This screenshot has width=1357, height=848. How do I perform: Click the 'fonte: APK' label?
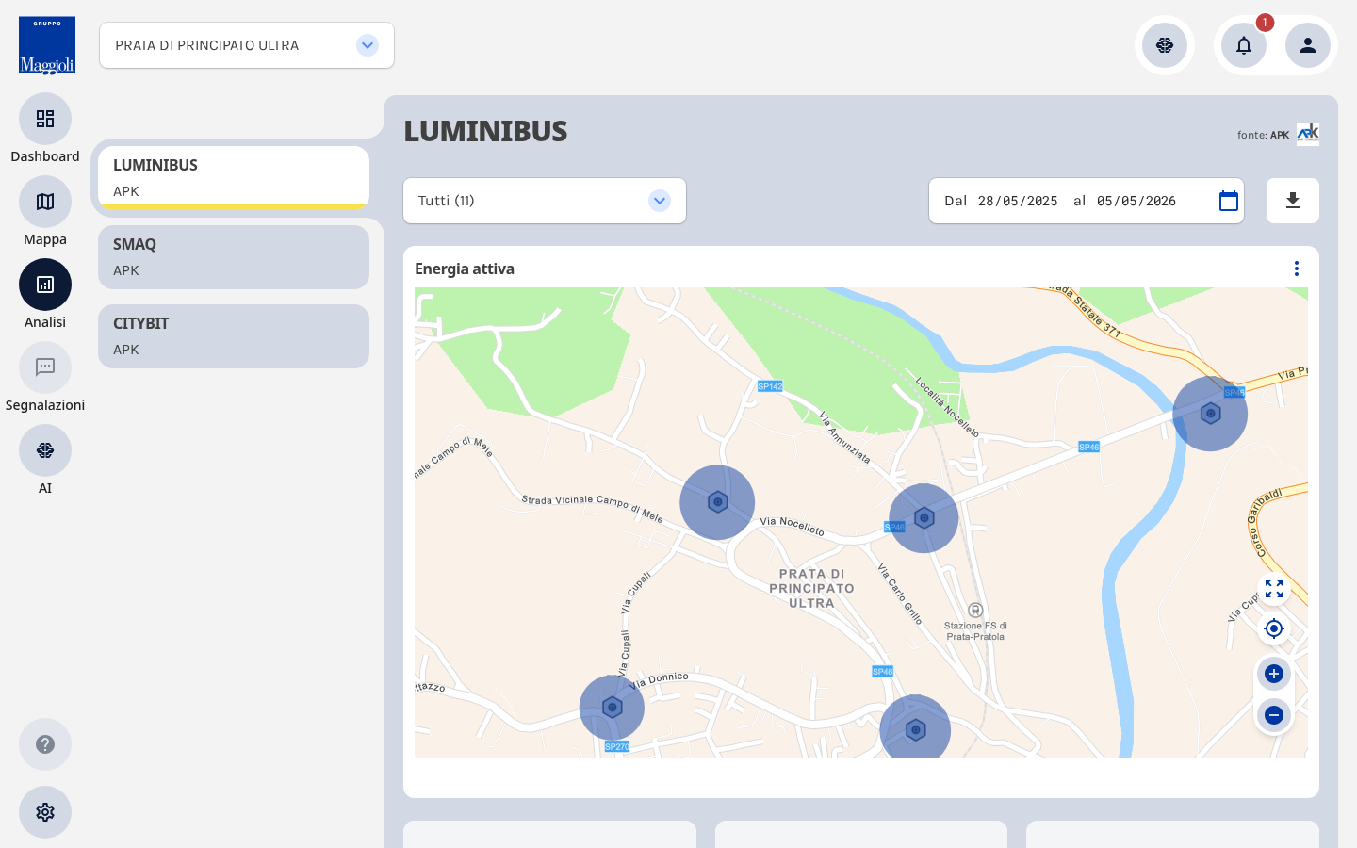[1263, 135]
